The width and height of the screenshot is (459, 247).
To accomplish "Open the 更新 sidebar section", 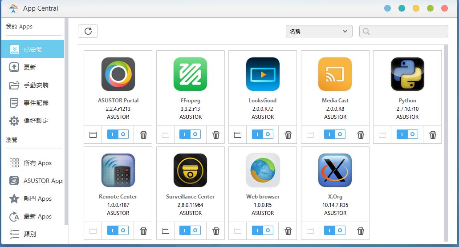I will click(x=33, y=67).
